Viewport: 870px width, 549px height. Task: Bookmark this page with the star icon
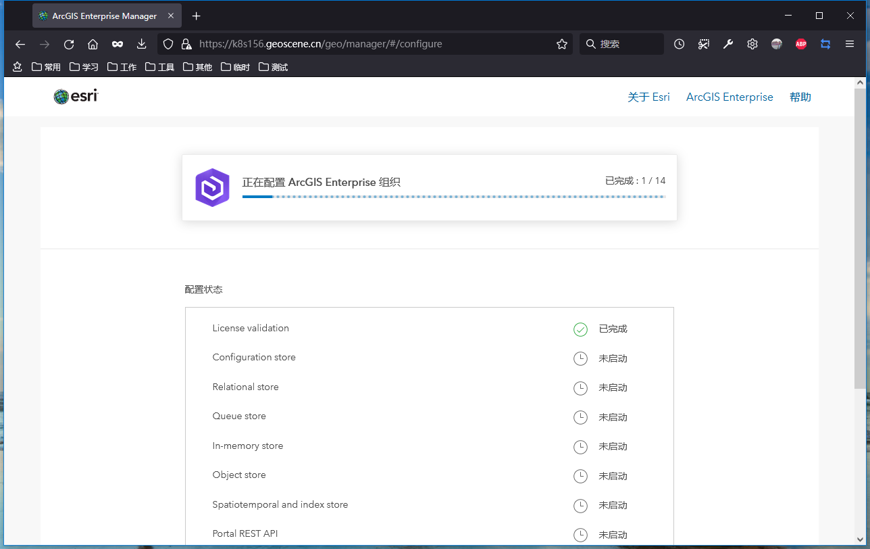562,44
